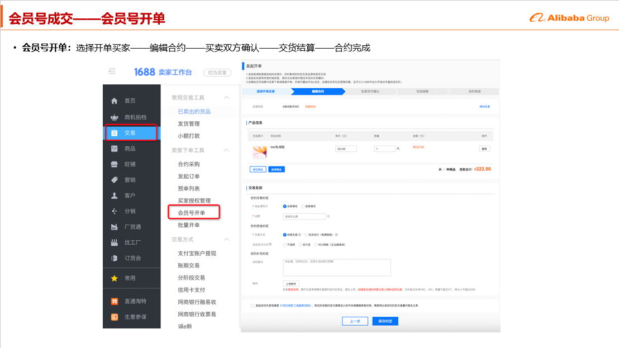Collapse the 卖家下单工具 section chevron
Screen dimensions: 619x348
(x=227, y=150)
